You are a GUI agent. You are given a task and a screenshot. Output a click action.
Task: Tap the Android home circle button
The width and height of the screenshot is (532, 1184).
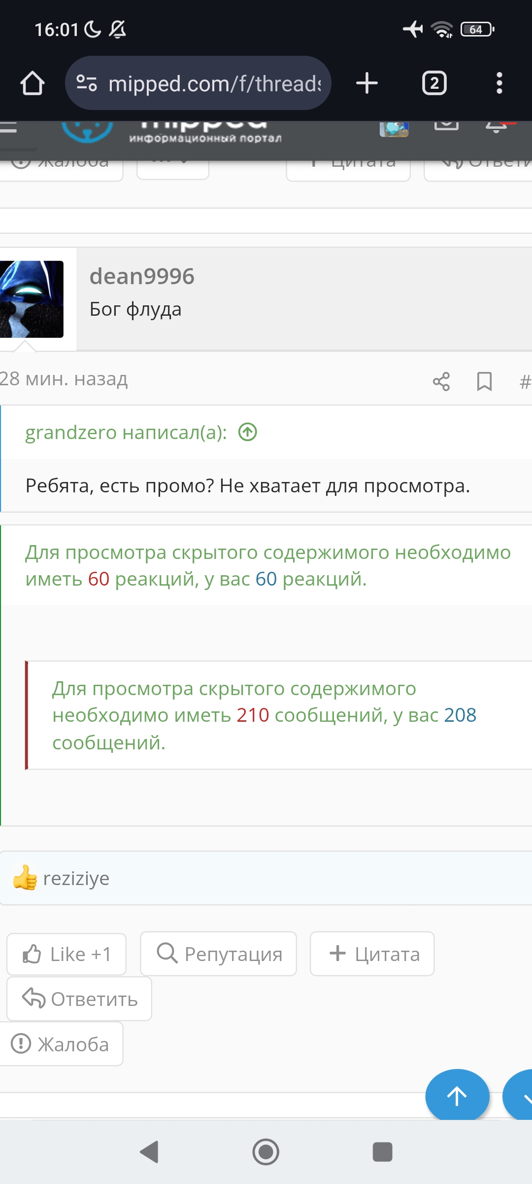point(266,1152)
